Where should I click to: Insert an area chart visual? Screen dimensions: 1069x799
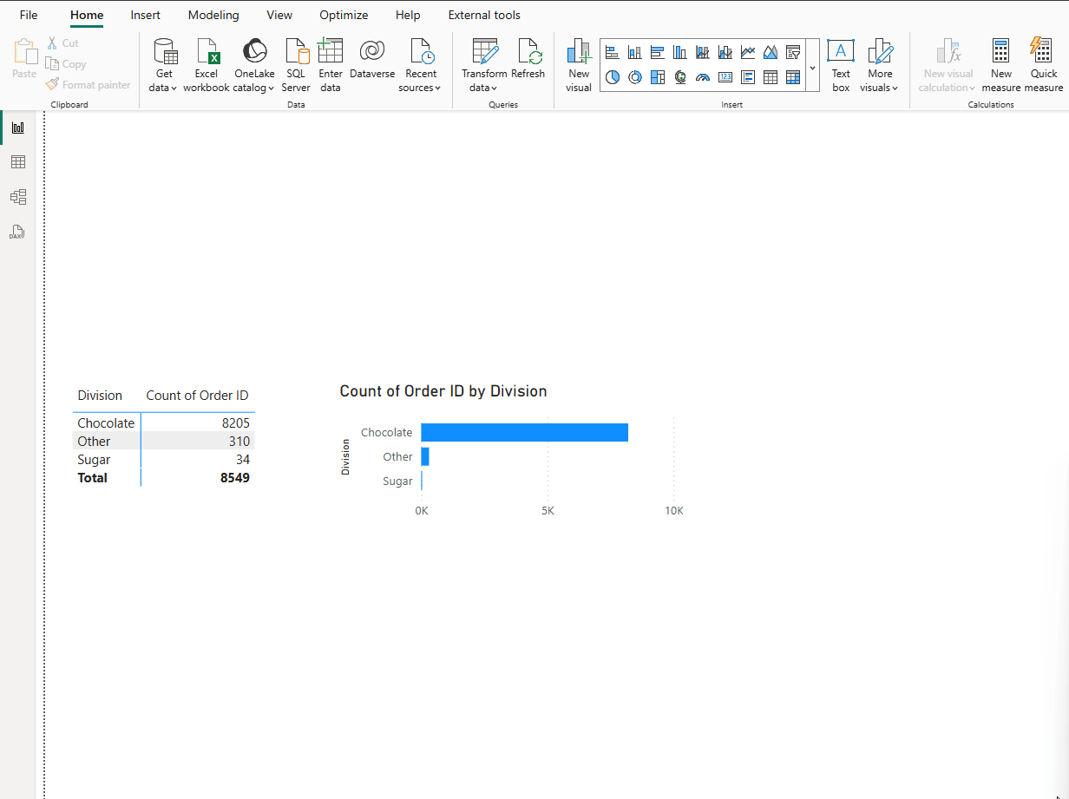tap(771, 53)
